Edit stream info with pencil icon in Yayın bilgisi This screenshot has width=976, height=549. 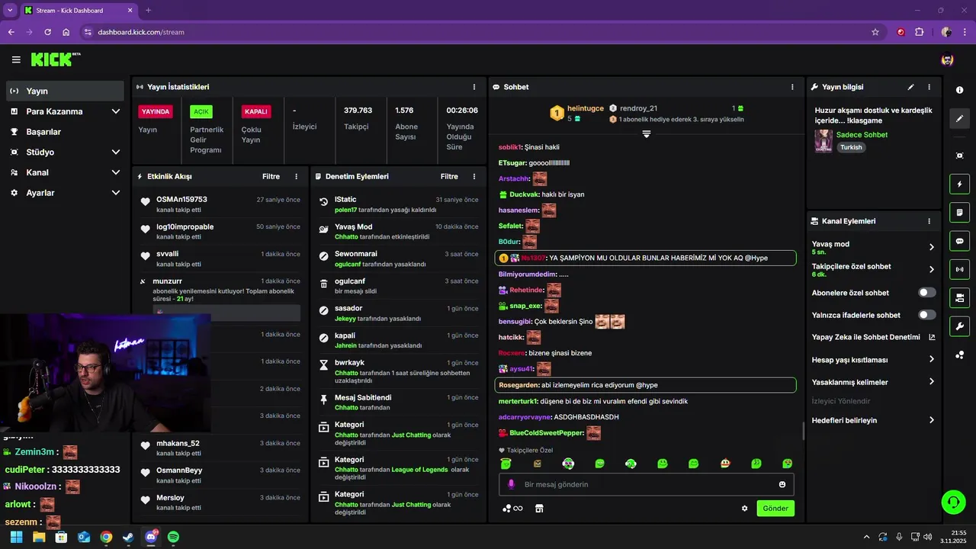(910, 87)
